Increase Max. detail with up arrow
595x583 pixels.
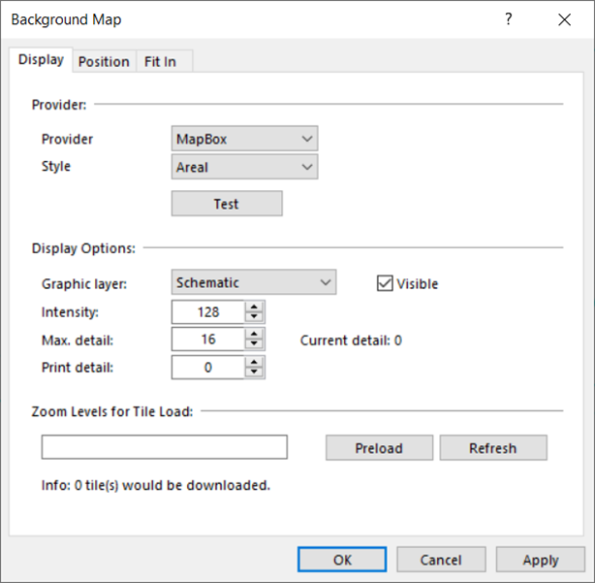(x=254, y=334)
